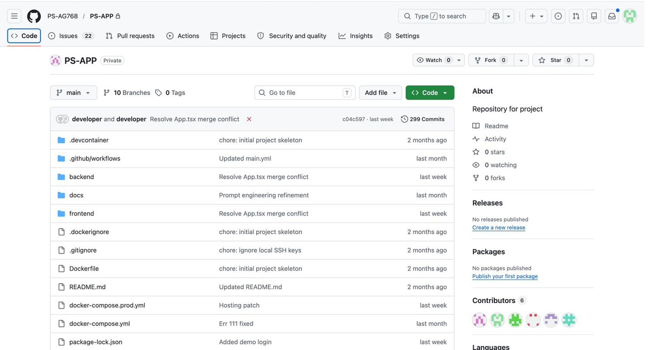Switch to the Issues tab
This screenshot has width=651, height=350.
click(71, 36)
